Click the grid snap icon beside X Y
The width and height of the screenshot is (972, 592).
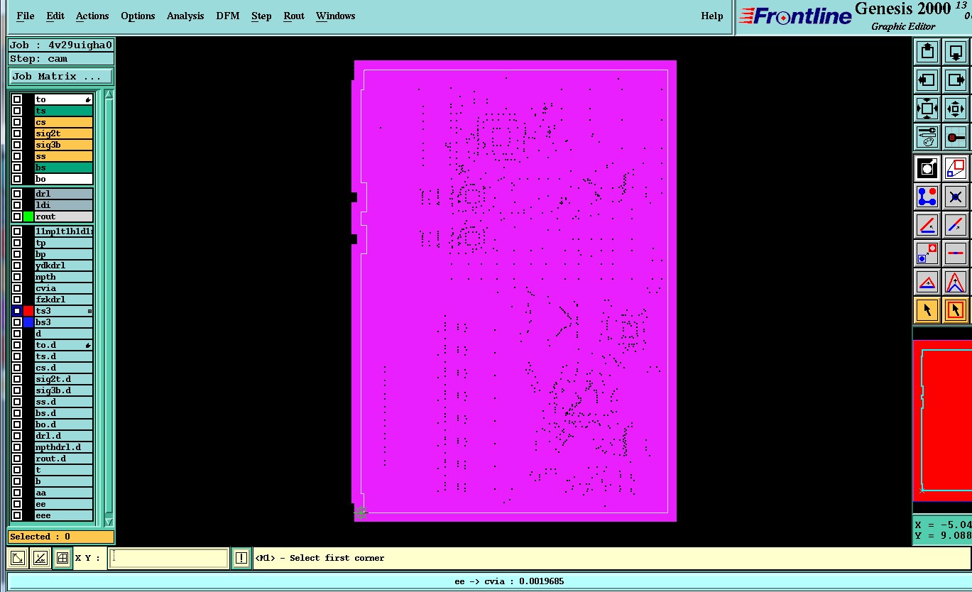(x=62, y=558)
